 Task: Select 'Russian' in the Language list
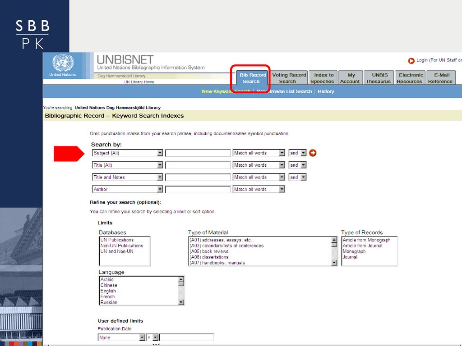pos(109,302)
